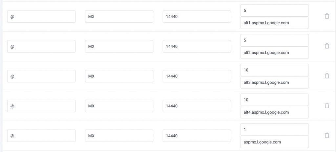Focus the @ host field of alt1 record
The image size is (336, 152).
(41, 16)
